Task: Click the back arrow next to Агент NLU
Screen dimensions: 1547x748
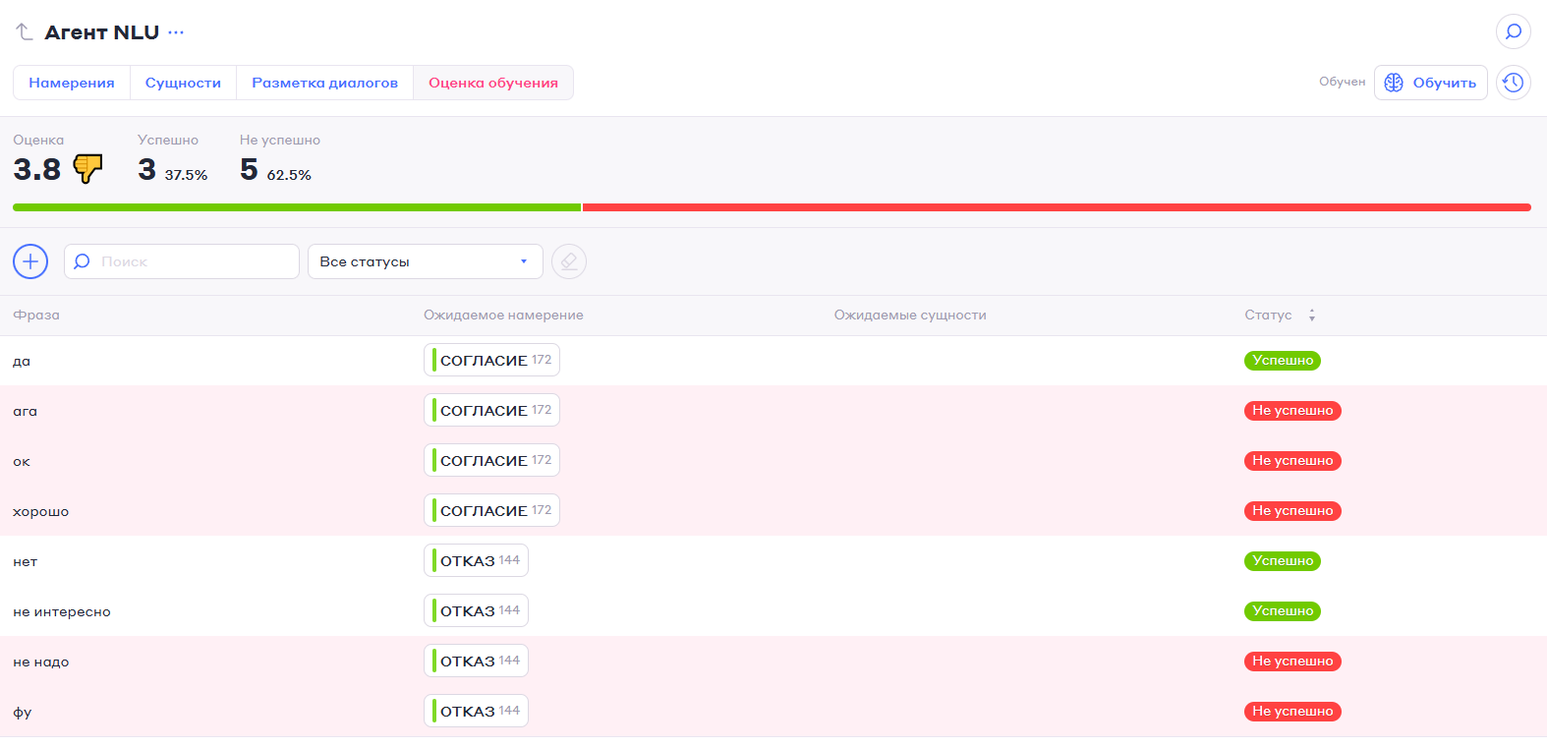Action: click(x=25, y=32)
